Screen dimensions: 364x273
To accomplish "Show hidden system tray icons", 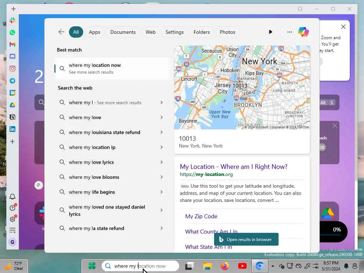I will pyautogui.click(x=273, y=266).
